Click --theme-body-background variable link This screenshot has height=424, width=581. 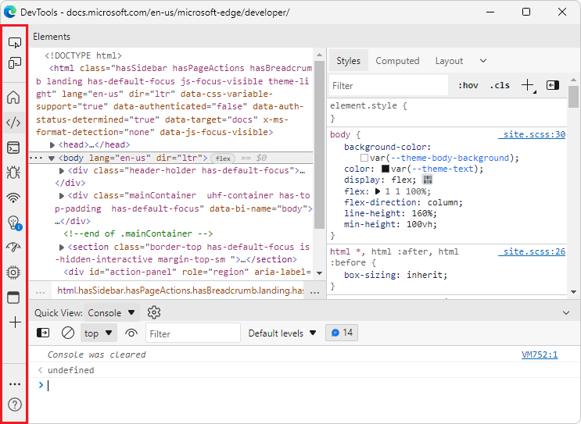coord(450,158)
